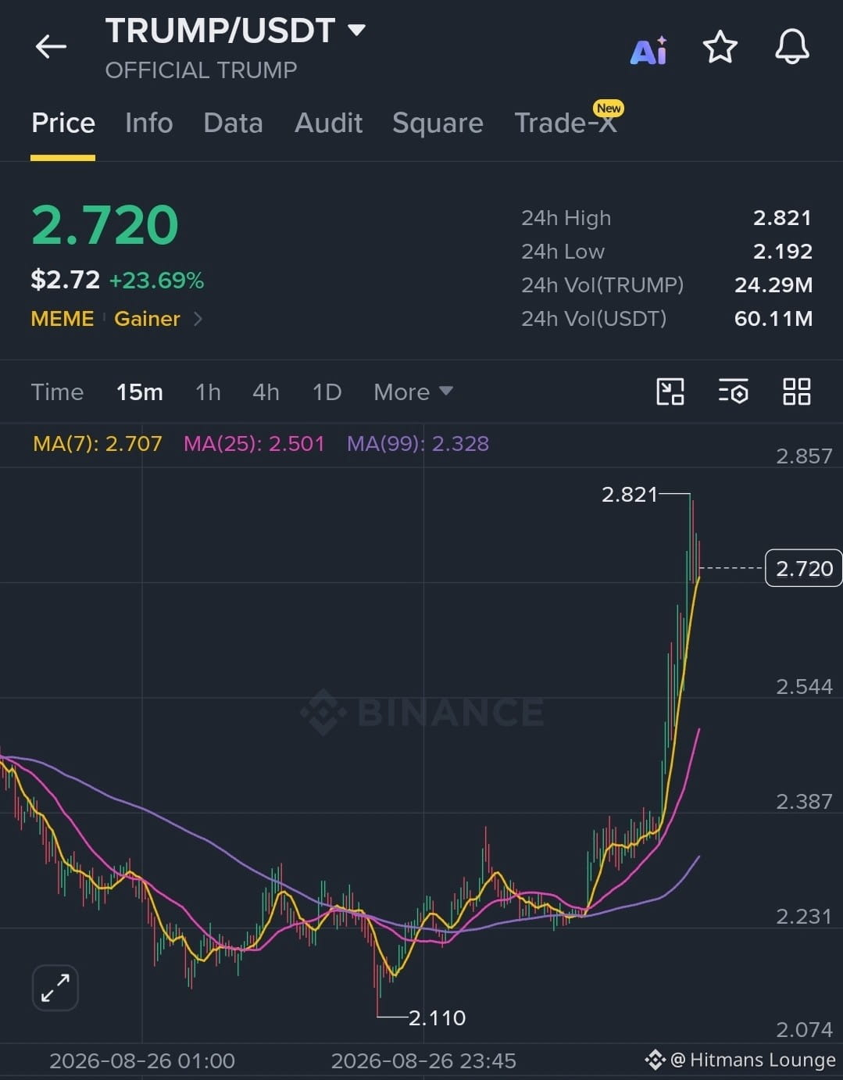Click the large 2.720 price value
843x1080 pixels.
[105, 225]
